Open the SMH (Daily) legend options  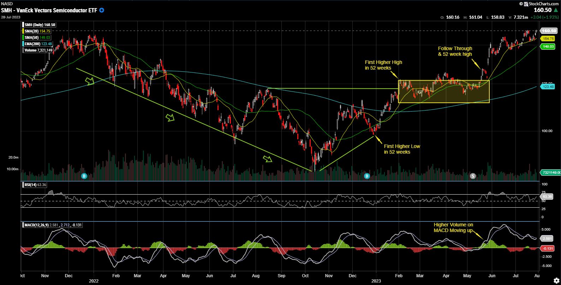coord(40,25)
